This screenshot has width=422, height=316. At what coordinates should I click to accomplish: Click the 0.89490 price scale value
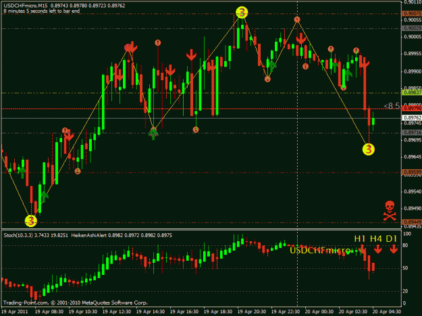pos(413,209)
